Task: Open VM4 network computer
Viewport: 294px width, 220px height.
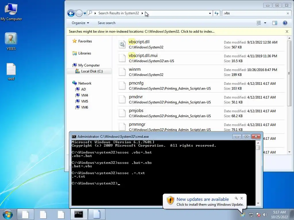Action: pyautogui.click(x=82, y=95)
